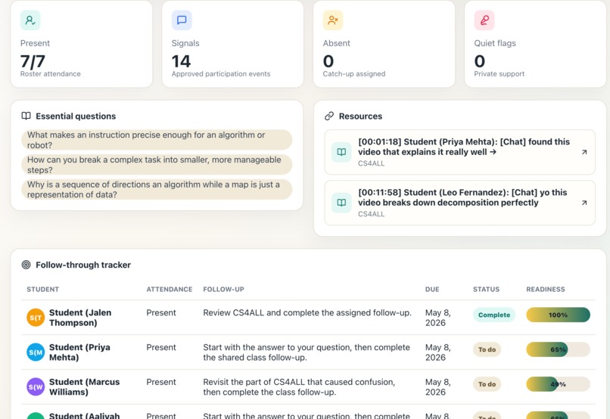Open Priya Mehta's shared video resource

tap(459, 152)
